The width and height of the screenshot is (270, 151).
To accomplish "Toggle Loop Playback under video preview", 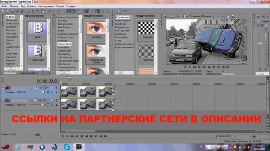I will pos(190,67).
